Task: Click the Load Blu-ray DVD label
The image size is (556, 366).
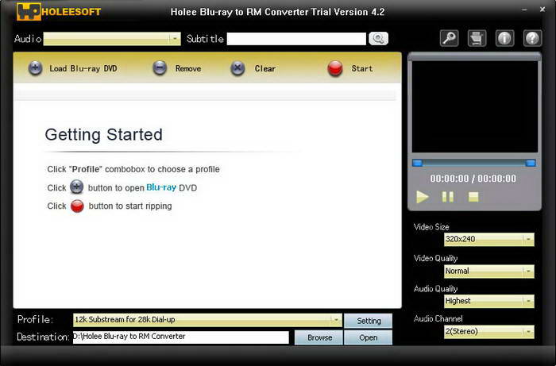Action: [83, 68]
